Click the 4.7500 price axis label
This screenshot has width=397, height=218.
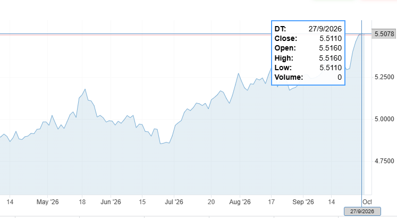point(384,161)
